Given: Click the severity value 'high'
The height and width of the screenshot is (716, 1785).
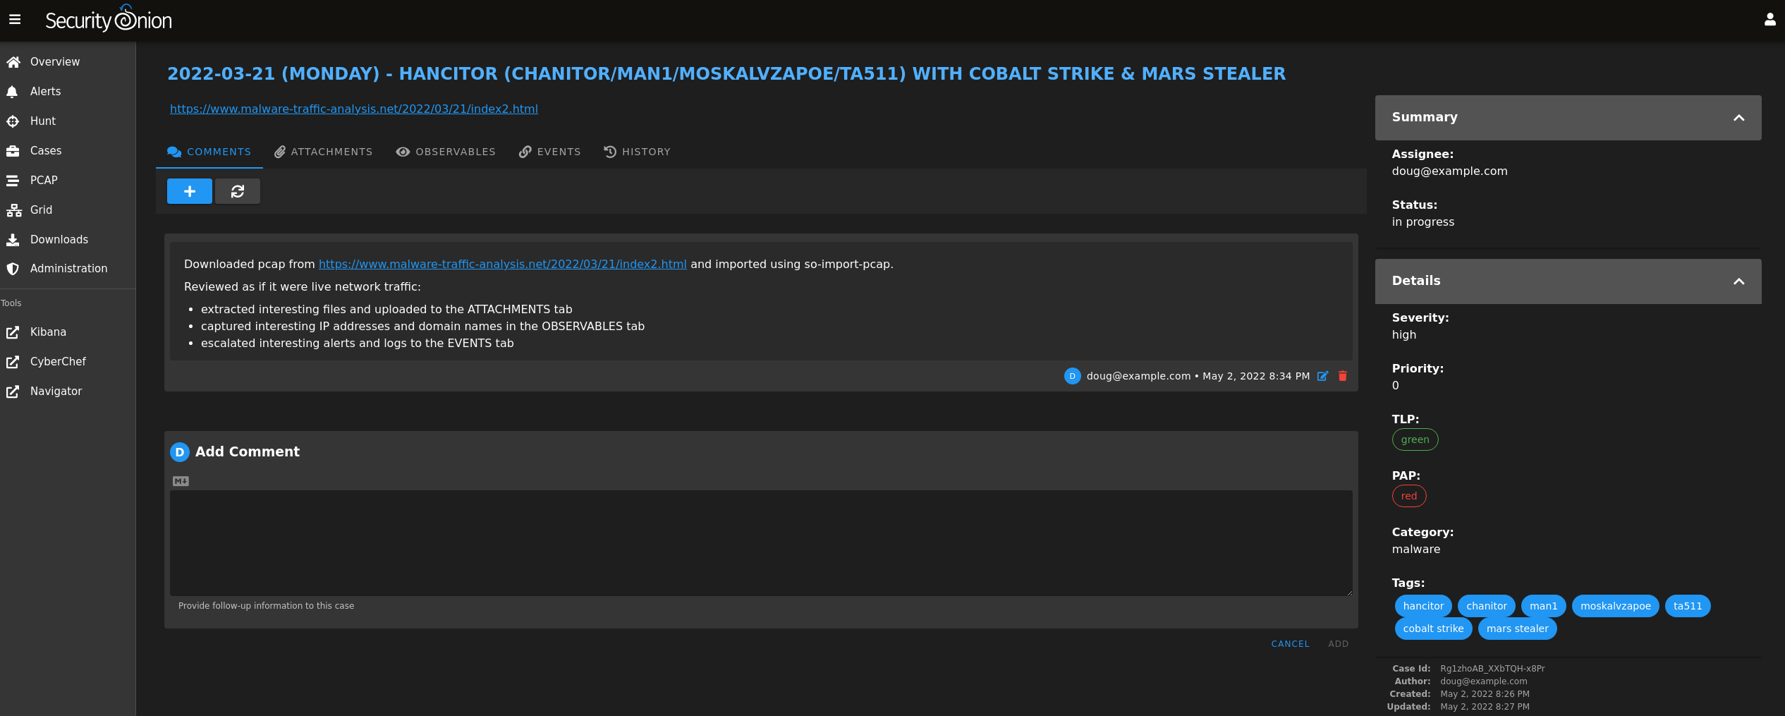Looking at the screenshot, I should pyautogui.click(x=1404, y=335).
